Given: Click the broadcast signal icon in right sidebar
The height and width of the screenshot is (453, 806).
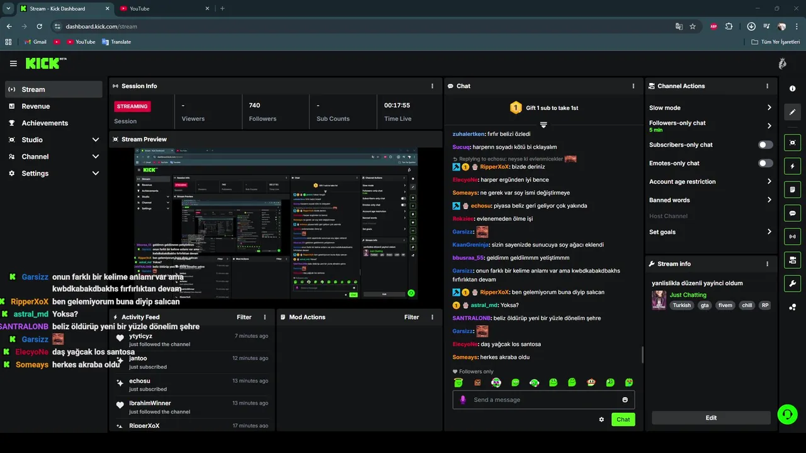Looking at the screenshot, I should pyautogui.click(x=792, y=237).
